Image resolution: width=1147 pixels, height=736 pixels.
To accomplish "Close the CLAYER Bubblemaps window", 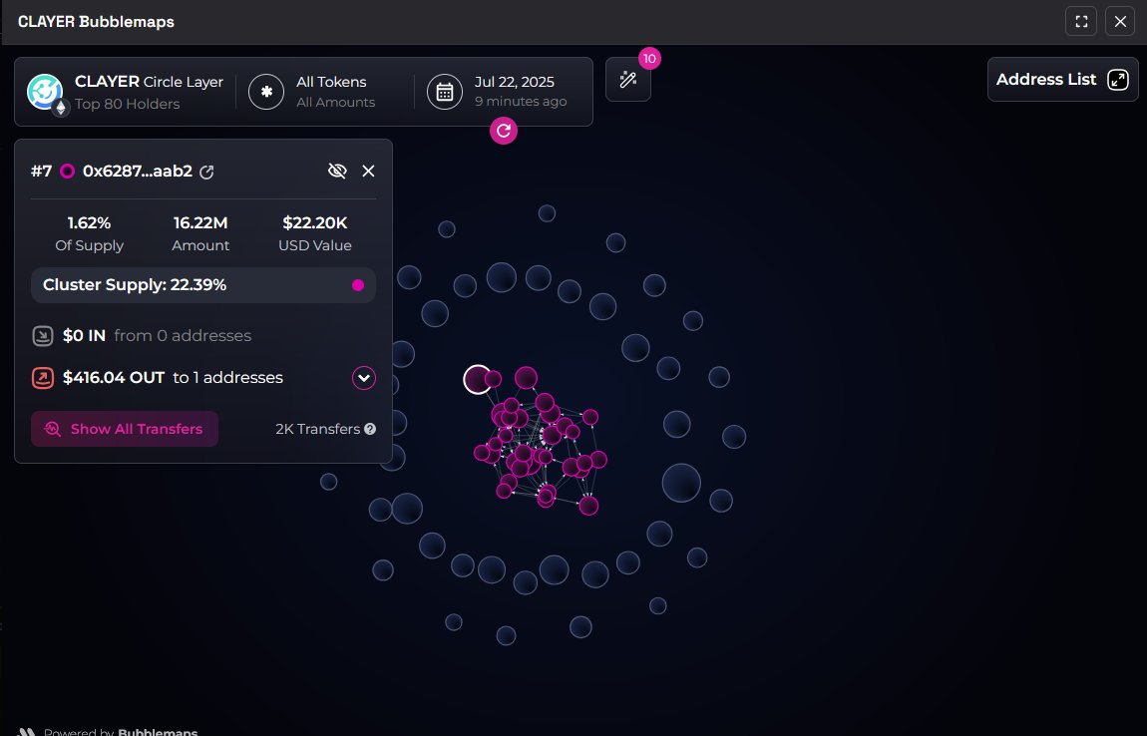I will click(x=1120, y=21).
